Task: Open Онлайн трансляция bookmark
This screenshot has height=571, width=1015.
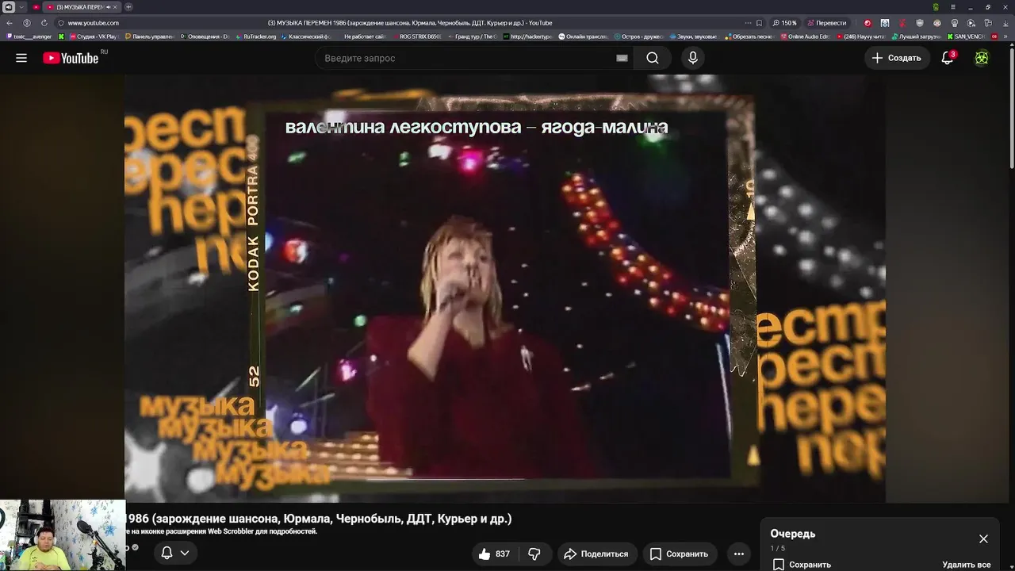Action: click(x=583, y=36)
